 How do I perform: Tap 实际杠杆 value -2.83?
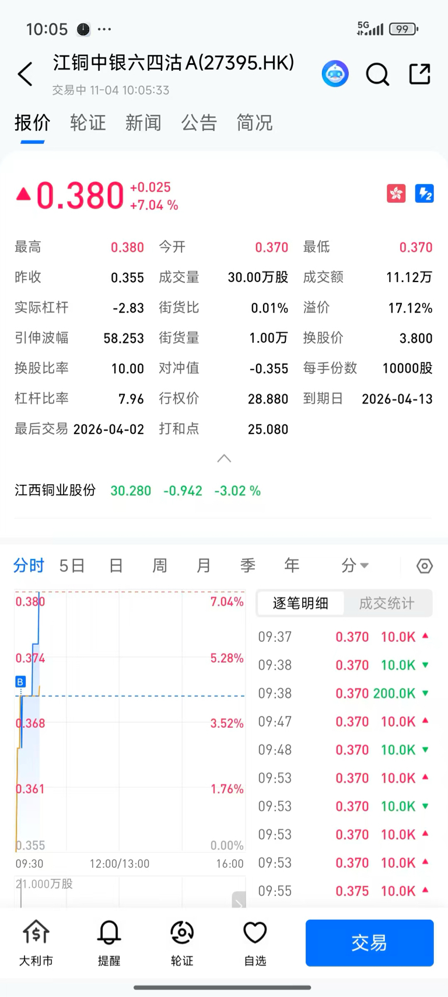click(128, 308)
